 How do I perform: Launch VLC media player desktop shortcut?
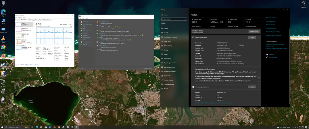[x=3, y=39]
